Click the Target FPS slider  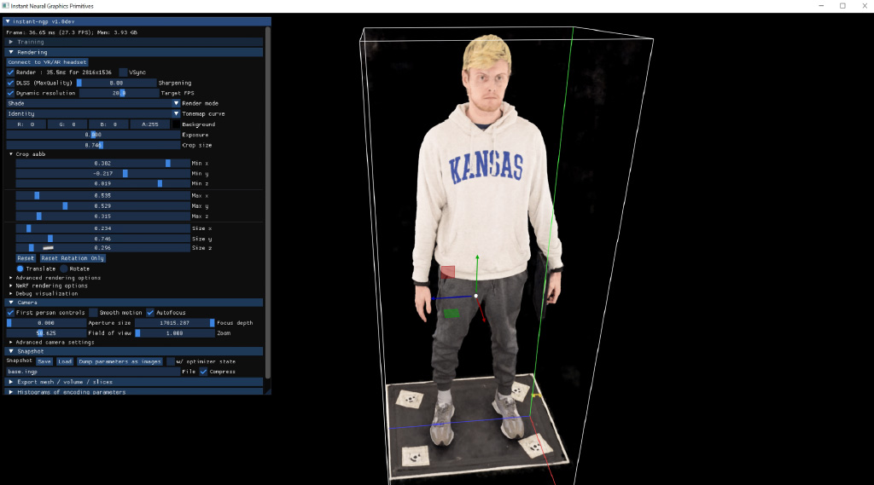point(119,93)
